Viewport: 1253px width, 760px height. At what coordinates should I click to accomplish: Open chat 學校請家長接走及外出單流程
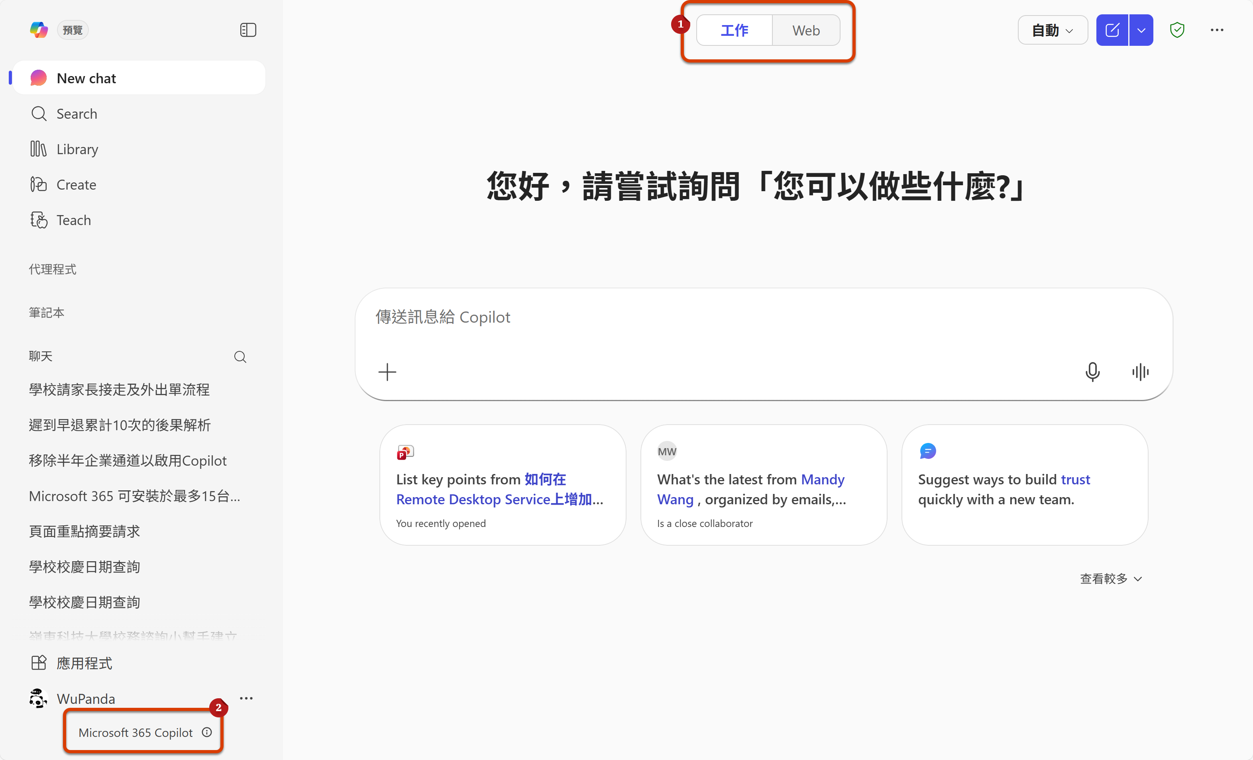coord(119,390)
